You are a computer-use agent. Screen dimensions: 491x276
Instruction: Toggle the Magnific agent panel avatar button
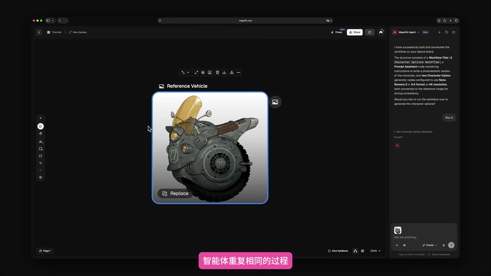[x=381, y=32]
